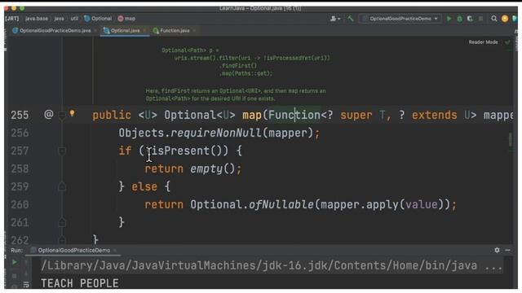The height and width of the screenshot is (293, 522).
Task: Click the util breadcrumb item
Action: 74,19
